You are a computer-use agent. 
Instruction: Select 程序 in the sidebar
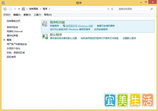pyautogui.click(x=9, y=40)
